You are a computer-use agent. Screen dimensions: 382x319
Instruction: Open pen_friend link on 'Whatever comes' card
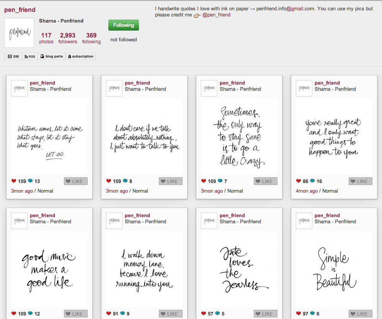42,83
